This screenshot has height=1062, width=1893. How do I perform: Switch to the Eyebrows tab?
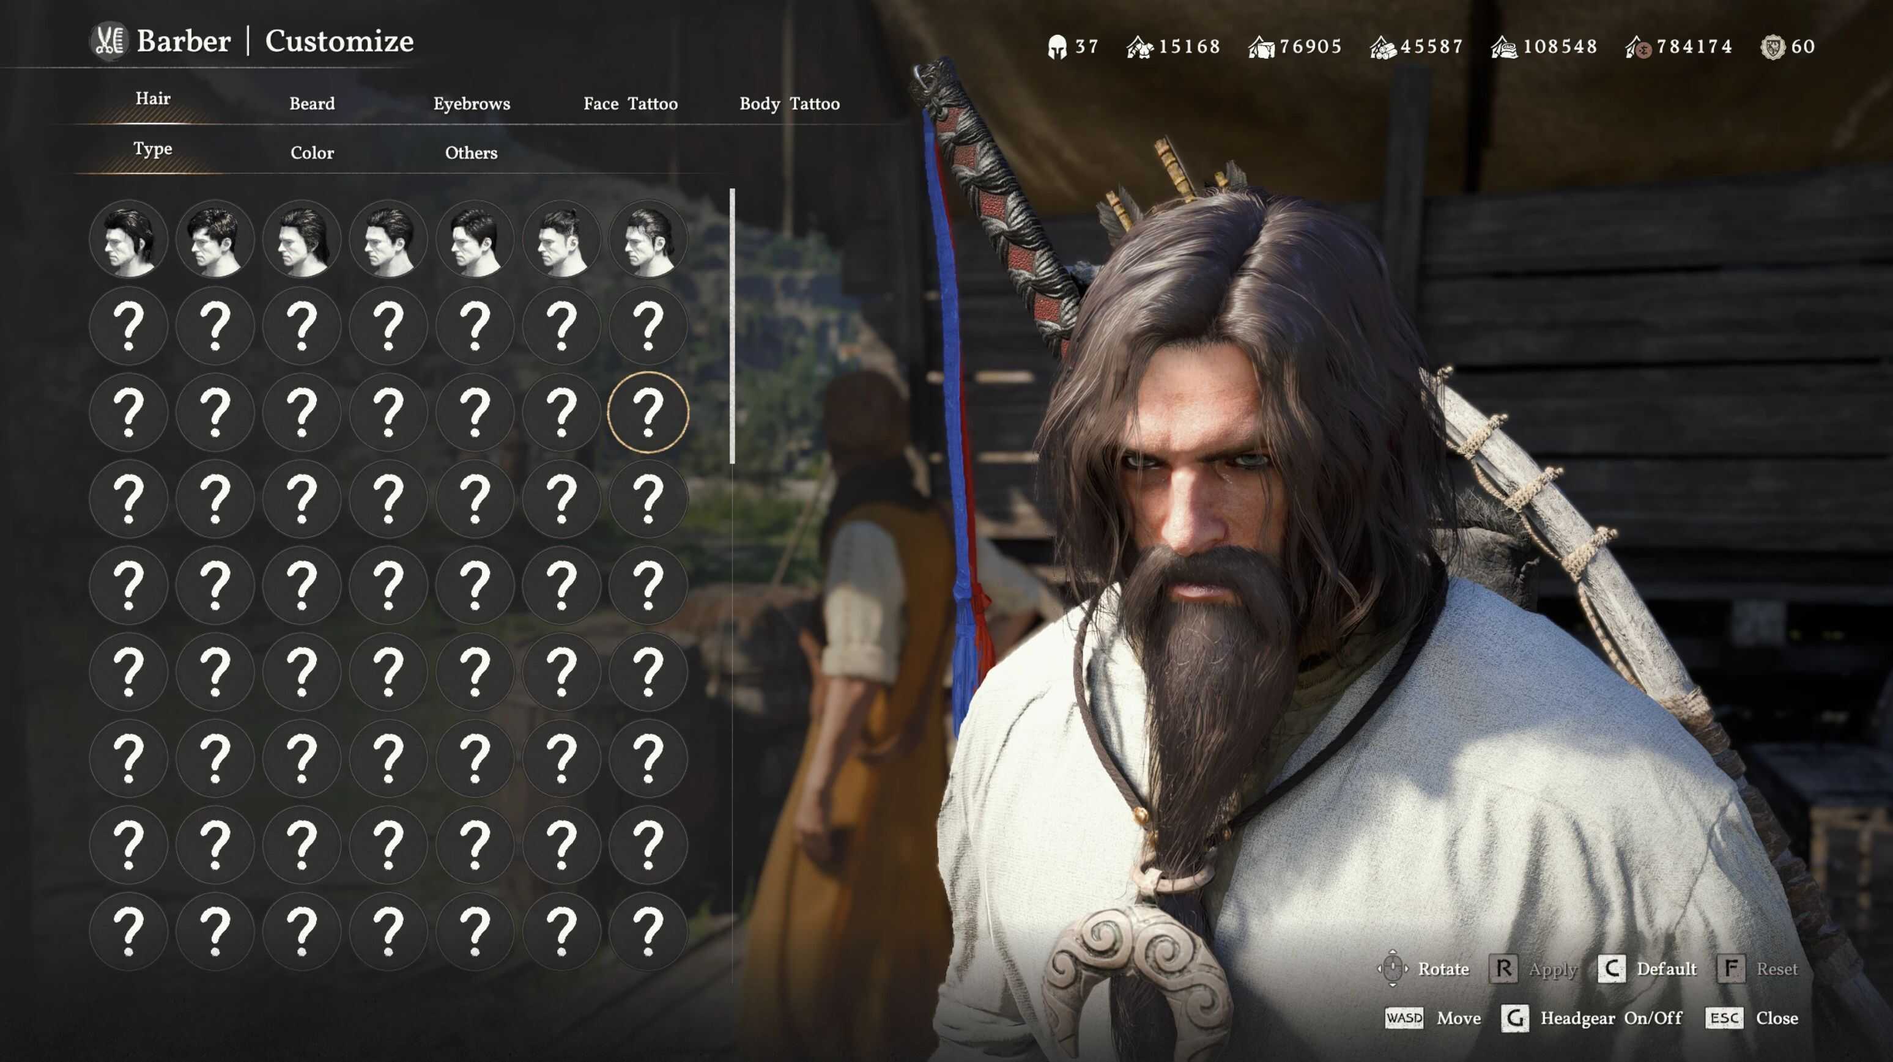[471, 103]
